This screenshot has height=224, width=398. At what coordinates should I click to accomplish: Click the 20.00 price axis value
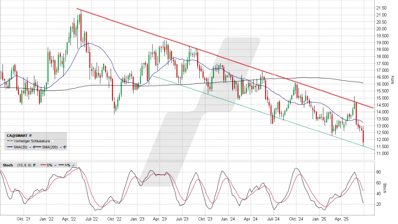(x=381, y=29)
